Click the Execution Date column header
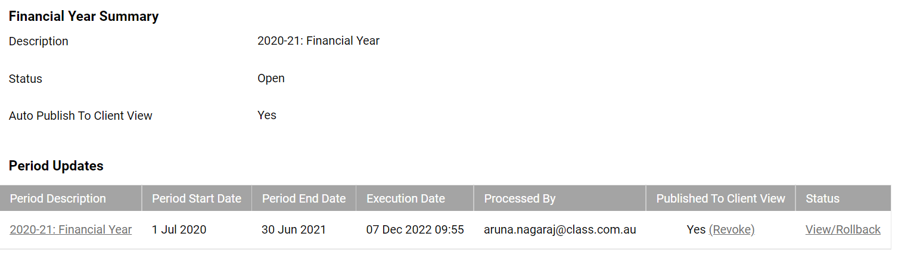The width and height of the screenshot is (920, 258). click(x=406, y=198)
